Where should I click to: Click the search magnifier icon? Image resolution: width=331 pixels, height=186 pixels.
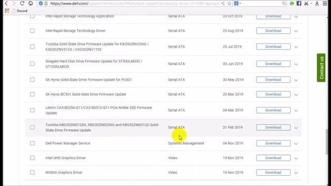[284, 4]
